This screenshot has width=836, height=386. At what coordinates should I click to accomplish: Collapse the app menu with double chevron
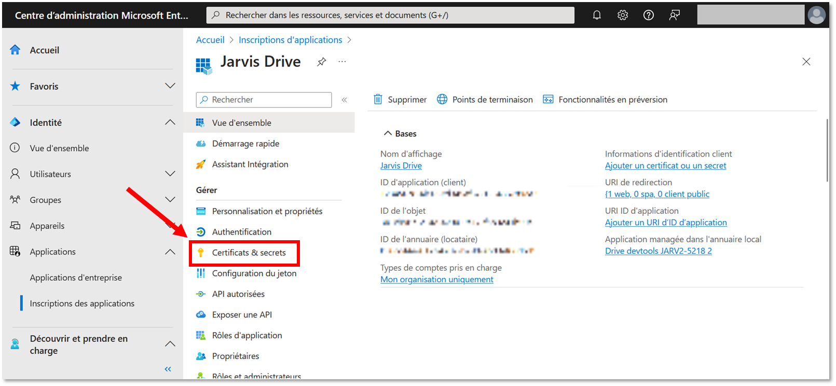click(344, 100)
